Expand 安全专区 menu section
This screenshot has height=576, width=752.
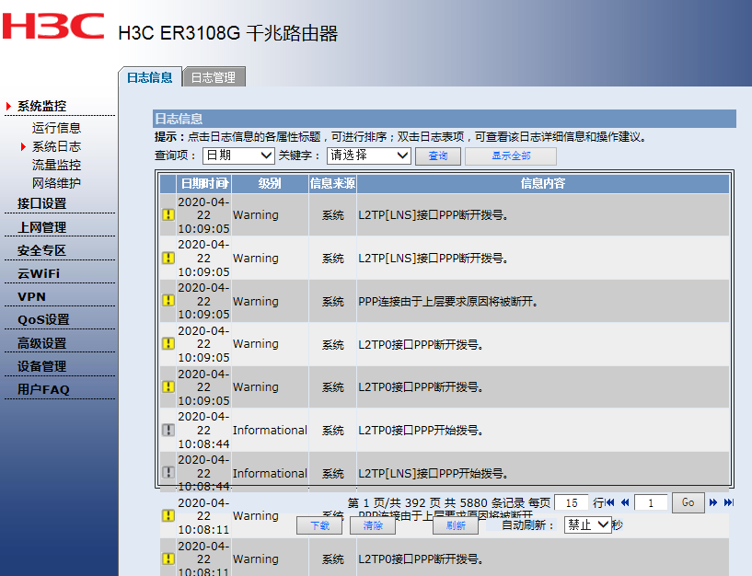41,250
